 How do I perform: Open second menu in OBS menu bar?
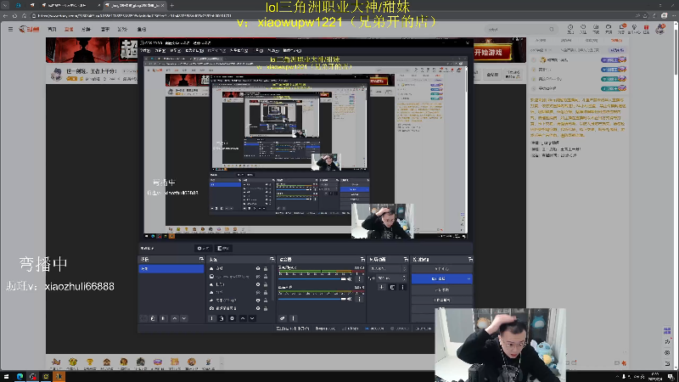pyautogui.click(x=160, y=51)
